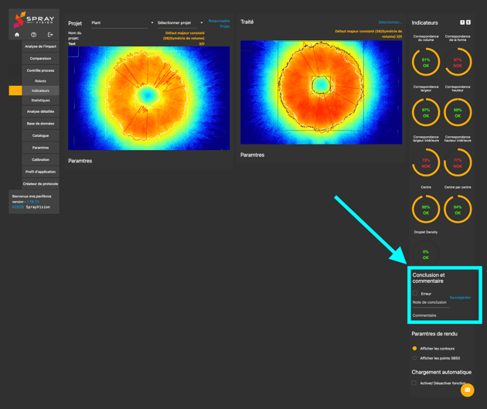Select Afficher les points SB50 option
The height and width of the screenshot is (409, 487).
click(415, 358)
